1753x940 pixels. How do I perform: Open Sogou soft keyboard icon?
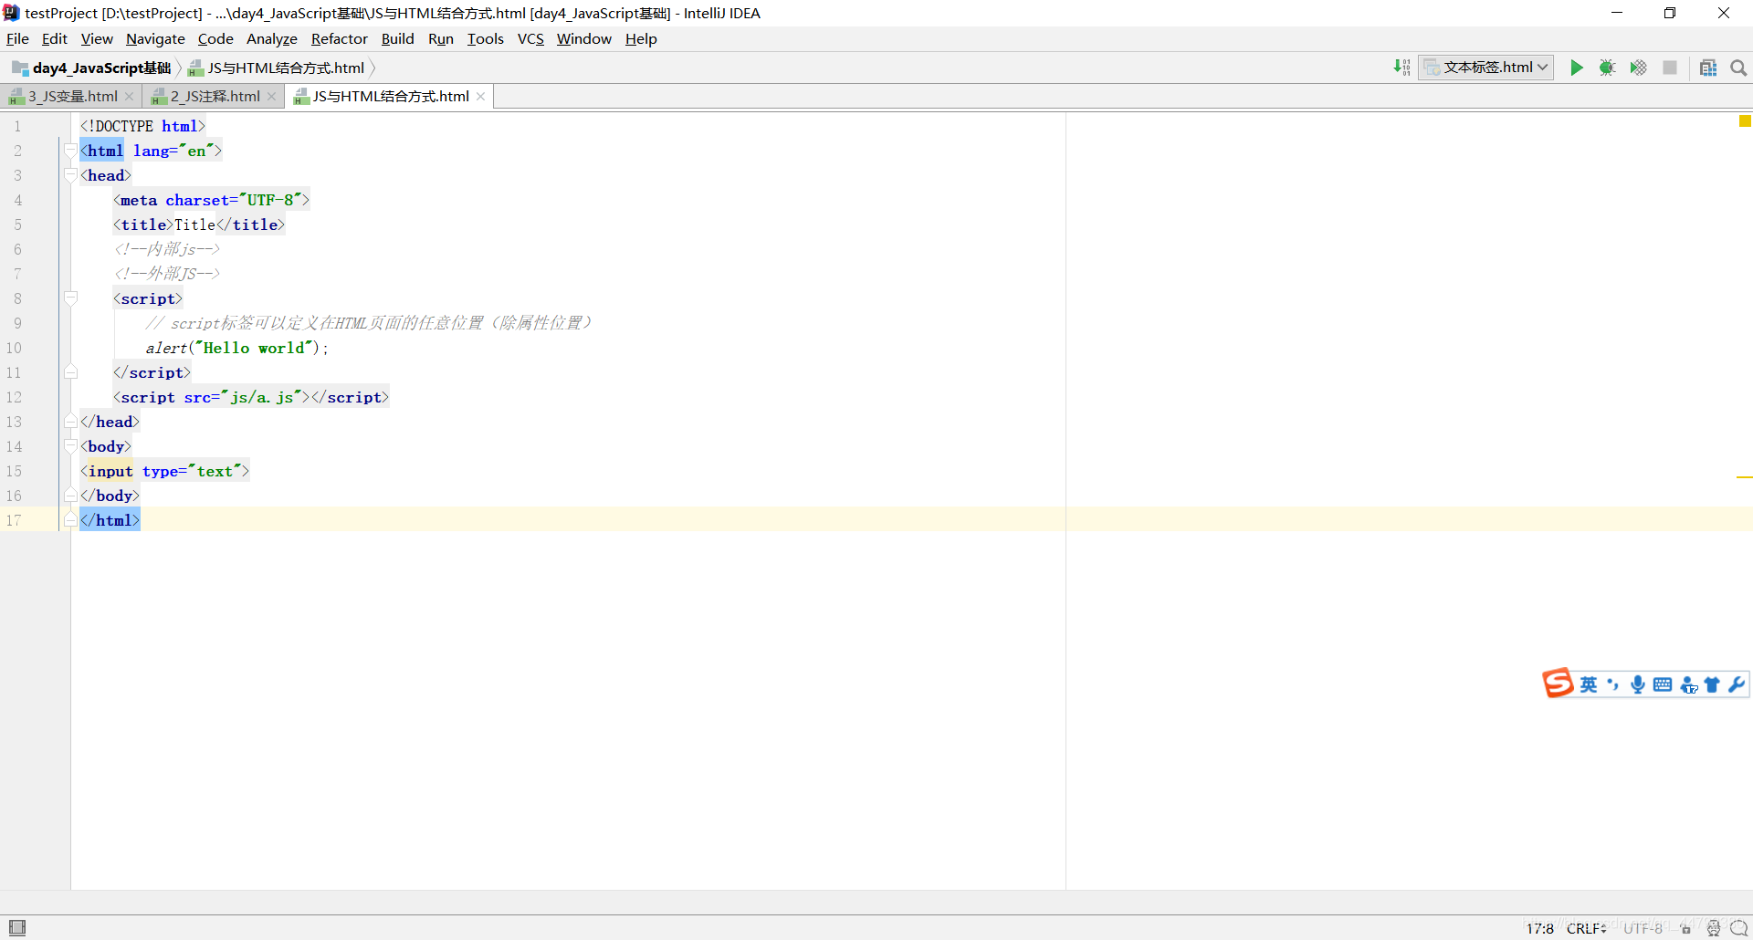tap(1663, 684)
